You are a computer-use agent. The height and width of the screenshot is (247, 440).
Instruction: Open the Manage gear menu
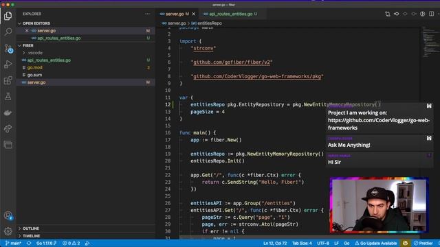point(8,231)
